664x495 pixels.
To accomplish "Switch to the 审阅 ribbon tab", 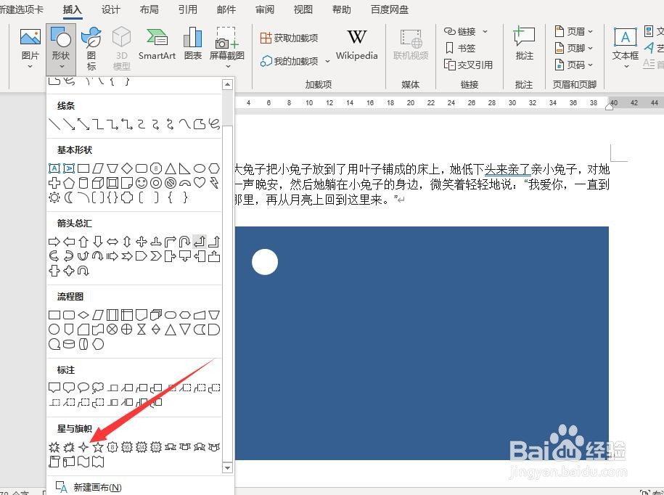I will click(x=264, y=9).
